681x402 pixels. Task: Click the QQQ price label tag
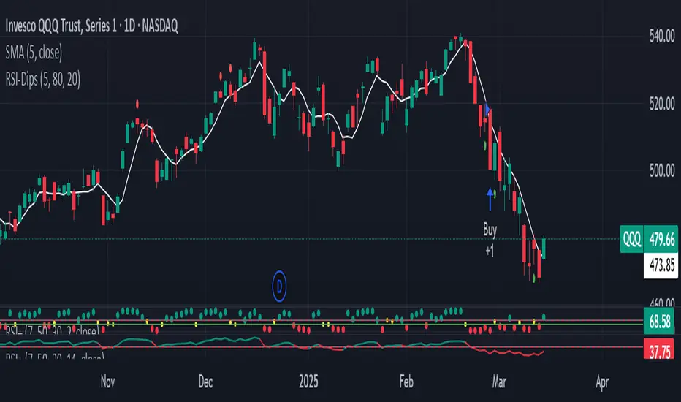click(x=631, y=239)
